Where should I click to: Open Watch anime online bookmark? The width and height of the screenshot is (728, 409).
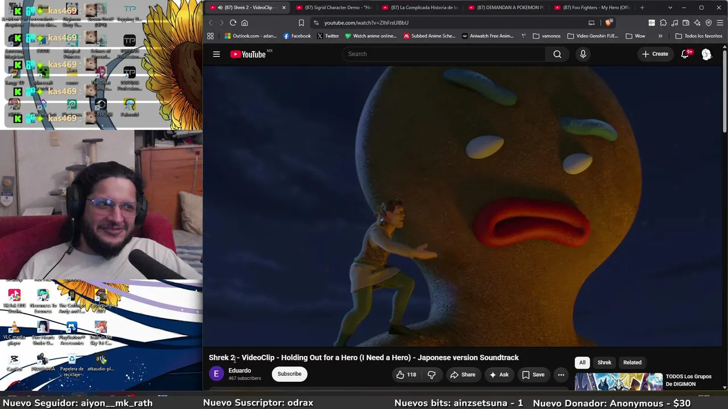[x=371, y=36]
